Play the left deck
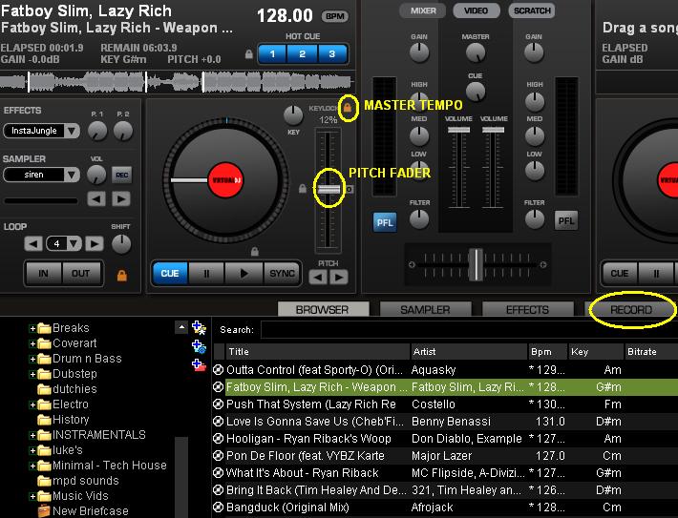The height and width of the screenshot is (518, 678). (244, 273)
